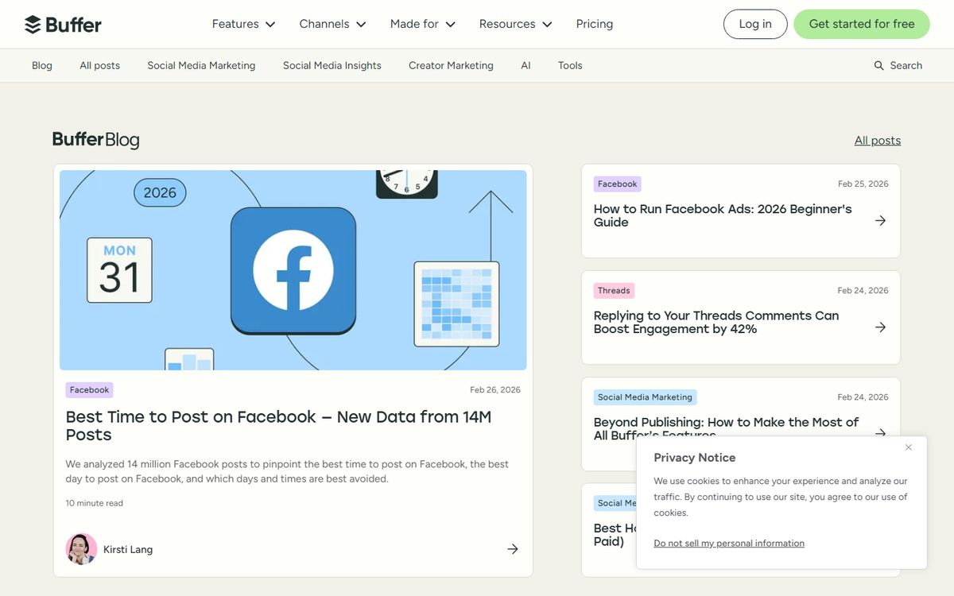Click the All posts link at top right
Image resolution: width=954 pixels, height=596 pixels.
tap(877, 141)
